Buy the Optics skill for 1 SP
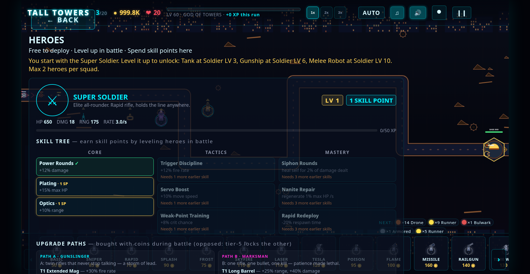This screenshot has width=530, height=274. click(95, 207)
